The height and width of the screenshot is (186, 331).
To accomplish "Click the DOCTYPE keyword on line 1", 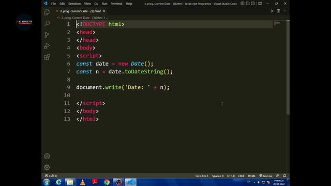I will [x=94, y=24].
